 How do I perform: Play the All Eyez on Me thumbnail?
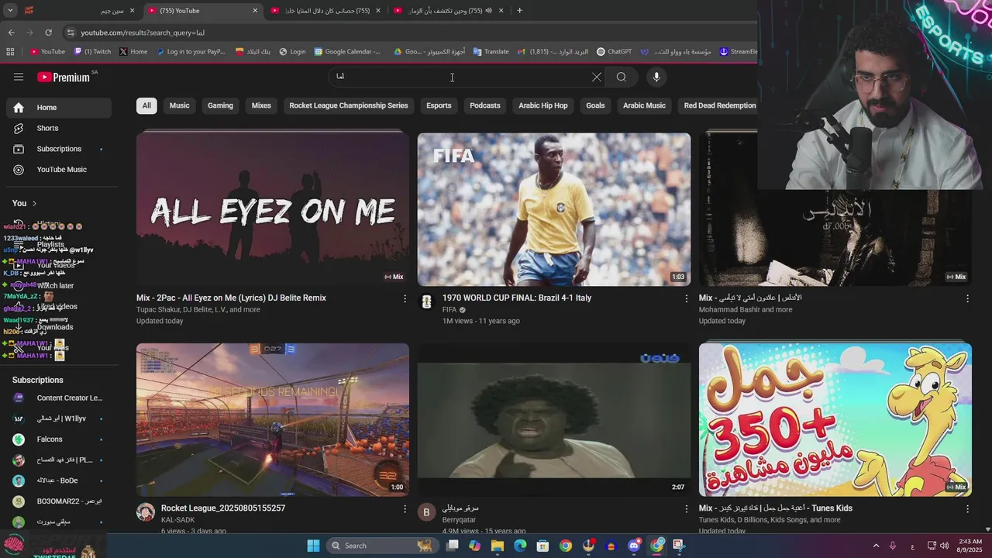273,209
